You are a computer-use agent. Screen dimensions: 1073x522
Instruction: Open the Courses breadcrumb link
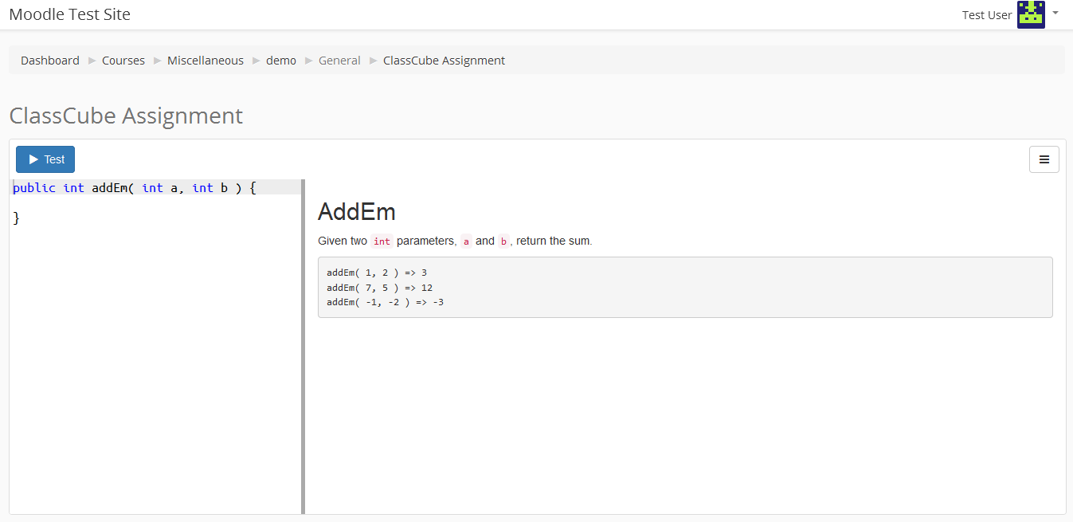click(x=123, y=60)
